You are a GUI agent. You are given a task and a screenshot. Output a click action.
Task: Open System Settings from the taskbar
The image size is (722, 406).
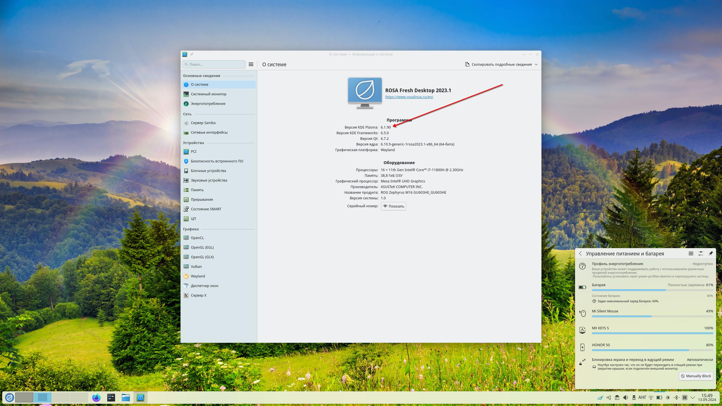[111, 398]
